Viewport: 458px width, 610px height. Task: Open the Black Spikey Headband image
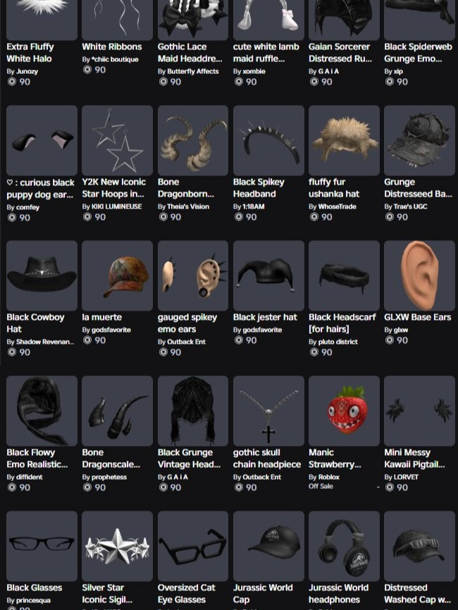tap(268, 140)
